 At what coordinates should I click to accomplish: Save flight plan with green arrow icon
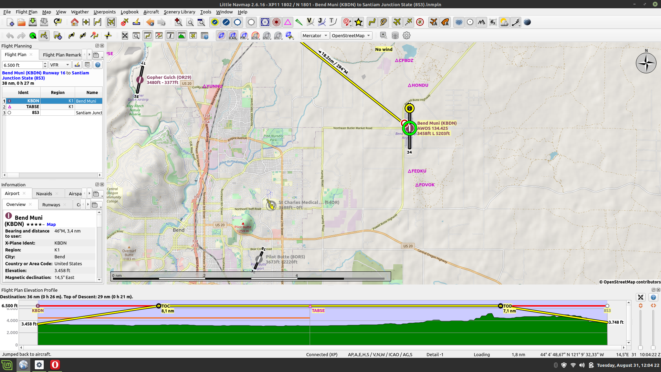pos(33,22)
